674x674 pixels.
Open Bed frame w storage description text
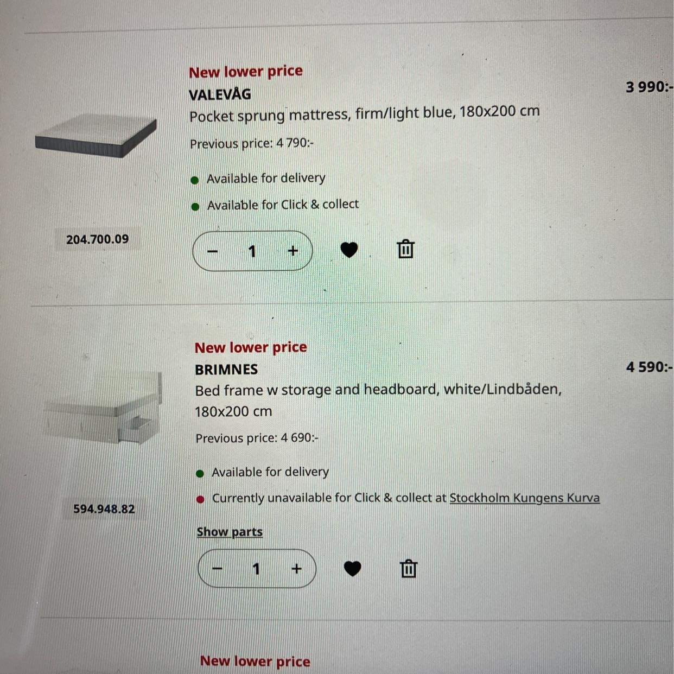[378, 400]
